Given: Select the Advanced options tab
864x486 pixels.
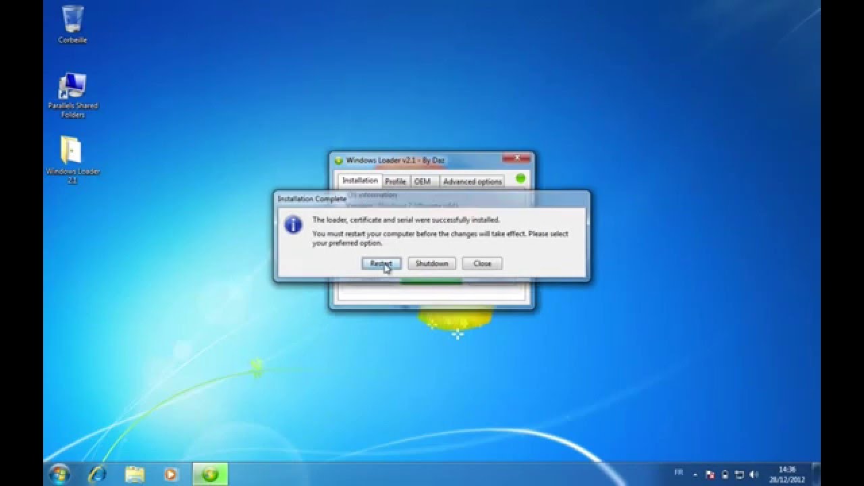Looking at the screenshot, I should coord(473,182).
